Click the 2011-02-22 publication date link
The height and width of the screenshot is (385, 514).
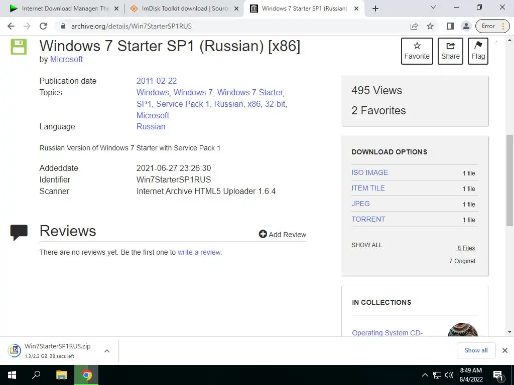tap(157, 81)
